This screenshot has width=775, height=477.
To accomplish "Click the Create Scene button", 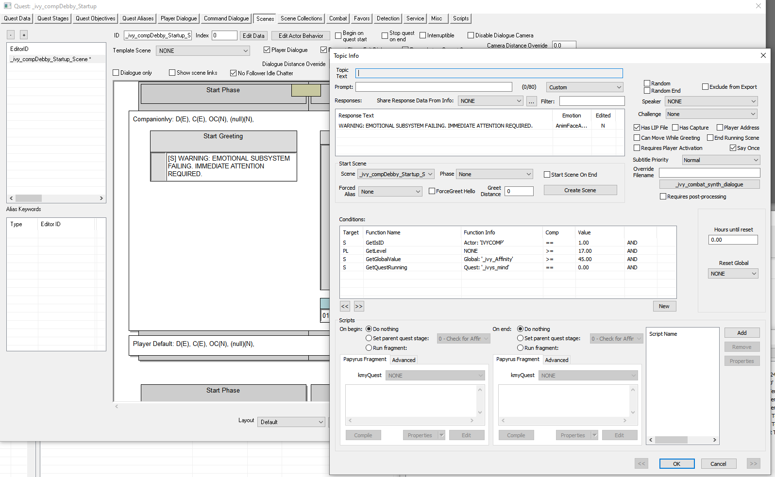I will (x=580, y=190).
